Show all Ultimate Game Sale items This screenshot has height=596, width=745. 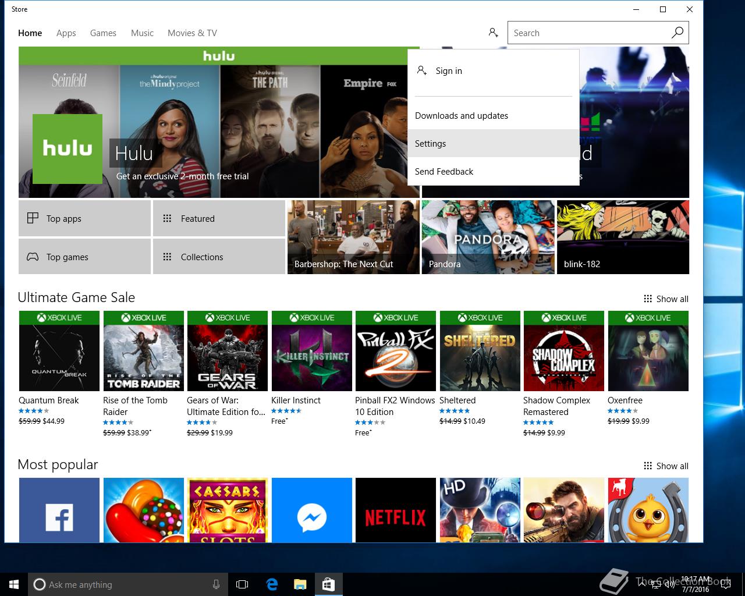[x=666, y=299]
